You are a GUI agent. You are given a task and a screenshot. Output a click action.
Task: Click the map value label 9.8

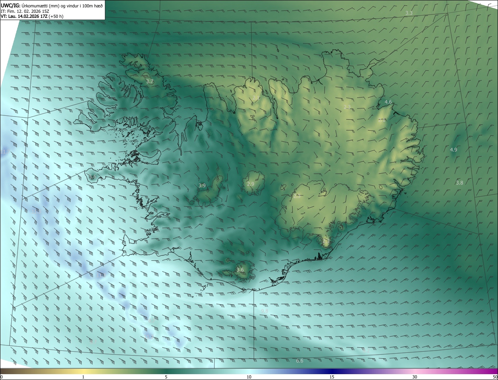pyautogui.click(x=265, y=311)
